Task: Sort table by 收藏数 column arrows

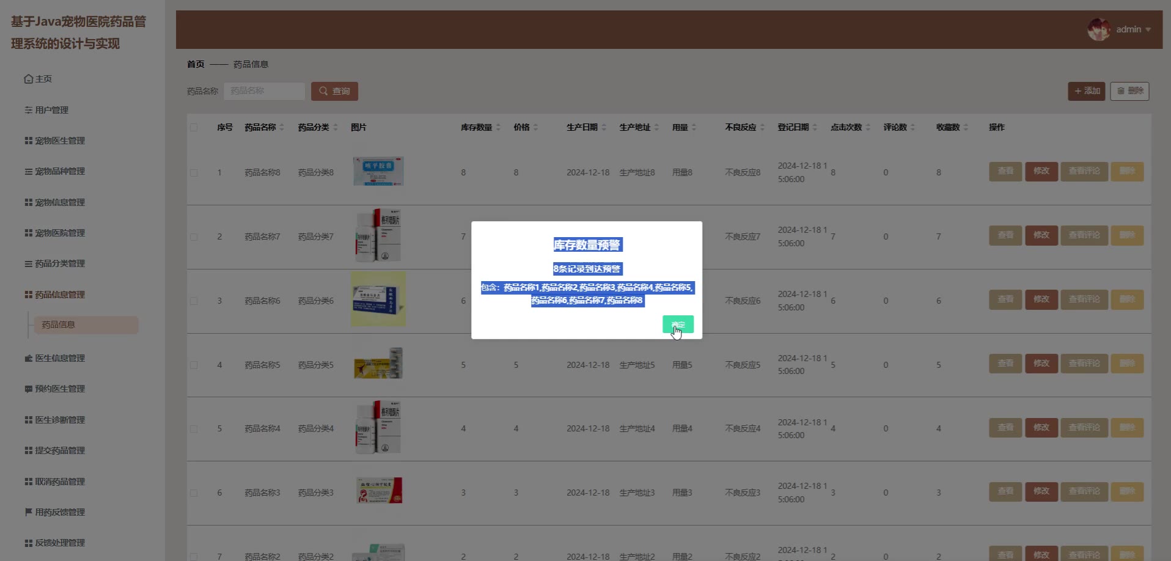Action: tap(966, 127)
